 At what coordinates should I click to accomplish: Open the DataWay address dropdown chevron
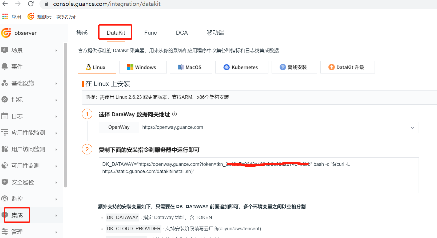(x=412, y=128)
